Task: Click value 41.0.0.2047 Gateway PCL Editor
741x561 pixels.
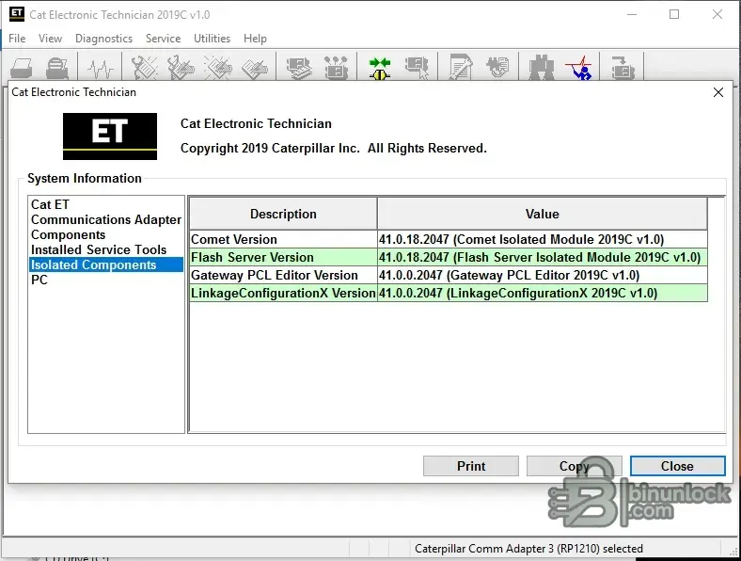Action: click(542, 275)
